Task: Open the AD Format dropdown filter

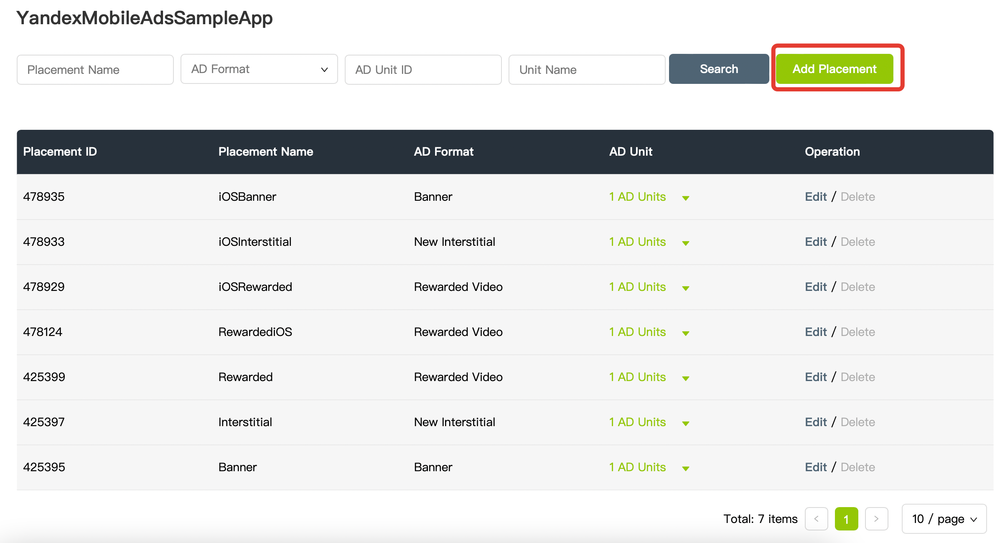Action: (259, 69)
